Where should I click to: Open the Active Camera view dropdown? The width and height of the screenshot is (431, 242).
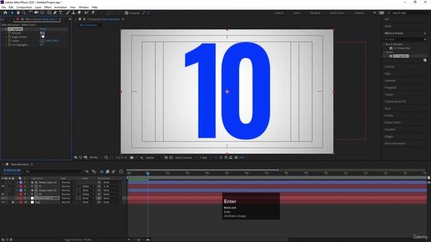[x=185, y=158]
